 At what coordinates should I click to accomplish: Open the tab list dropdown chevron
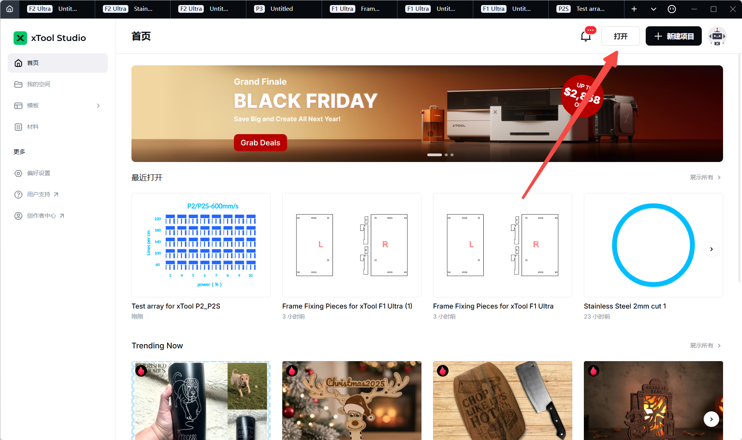653,9
